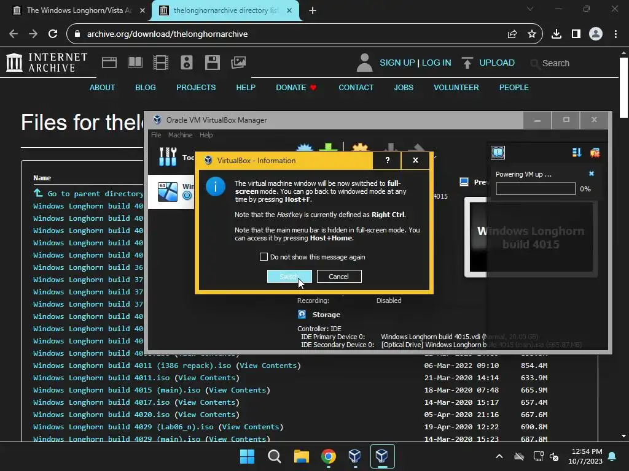Bookmark this page with the star icon
Screen dimensions: 629x471
(532, 34)
